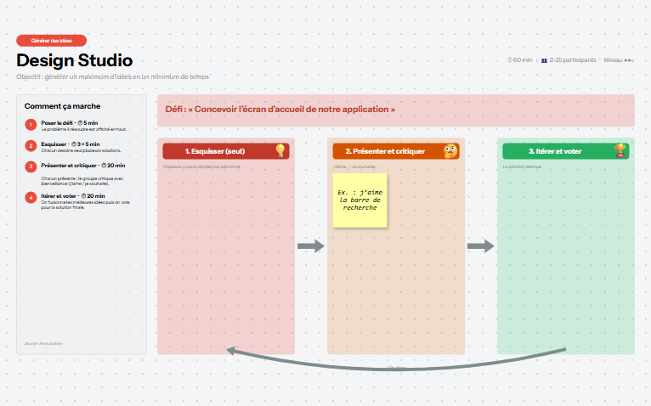Click the trophy emoji on Itérer et voter

pos(620,150)
